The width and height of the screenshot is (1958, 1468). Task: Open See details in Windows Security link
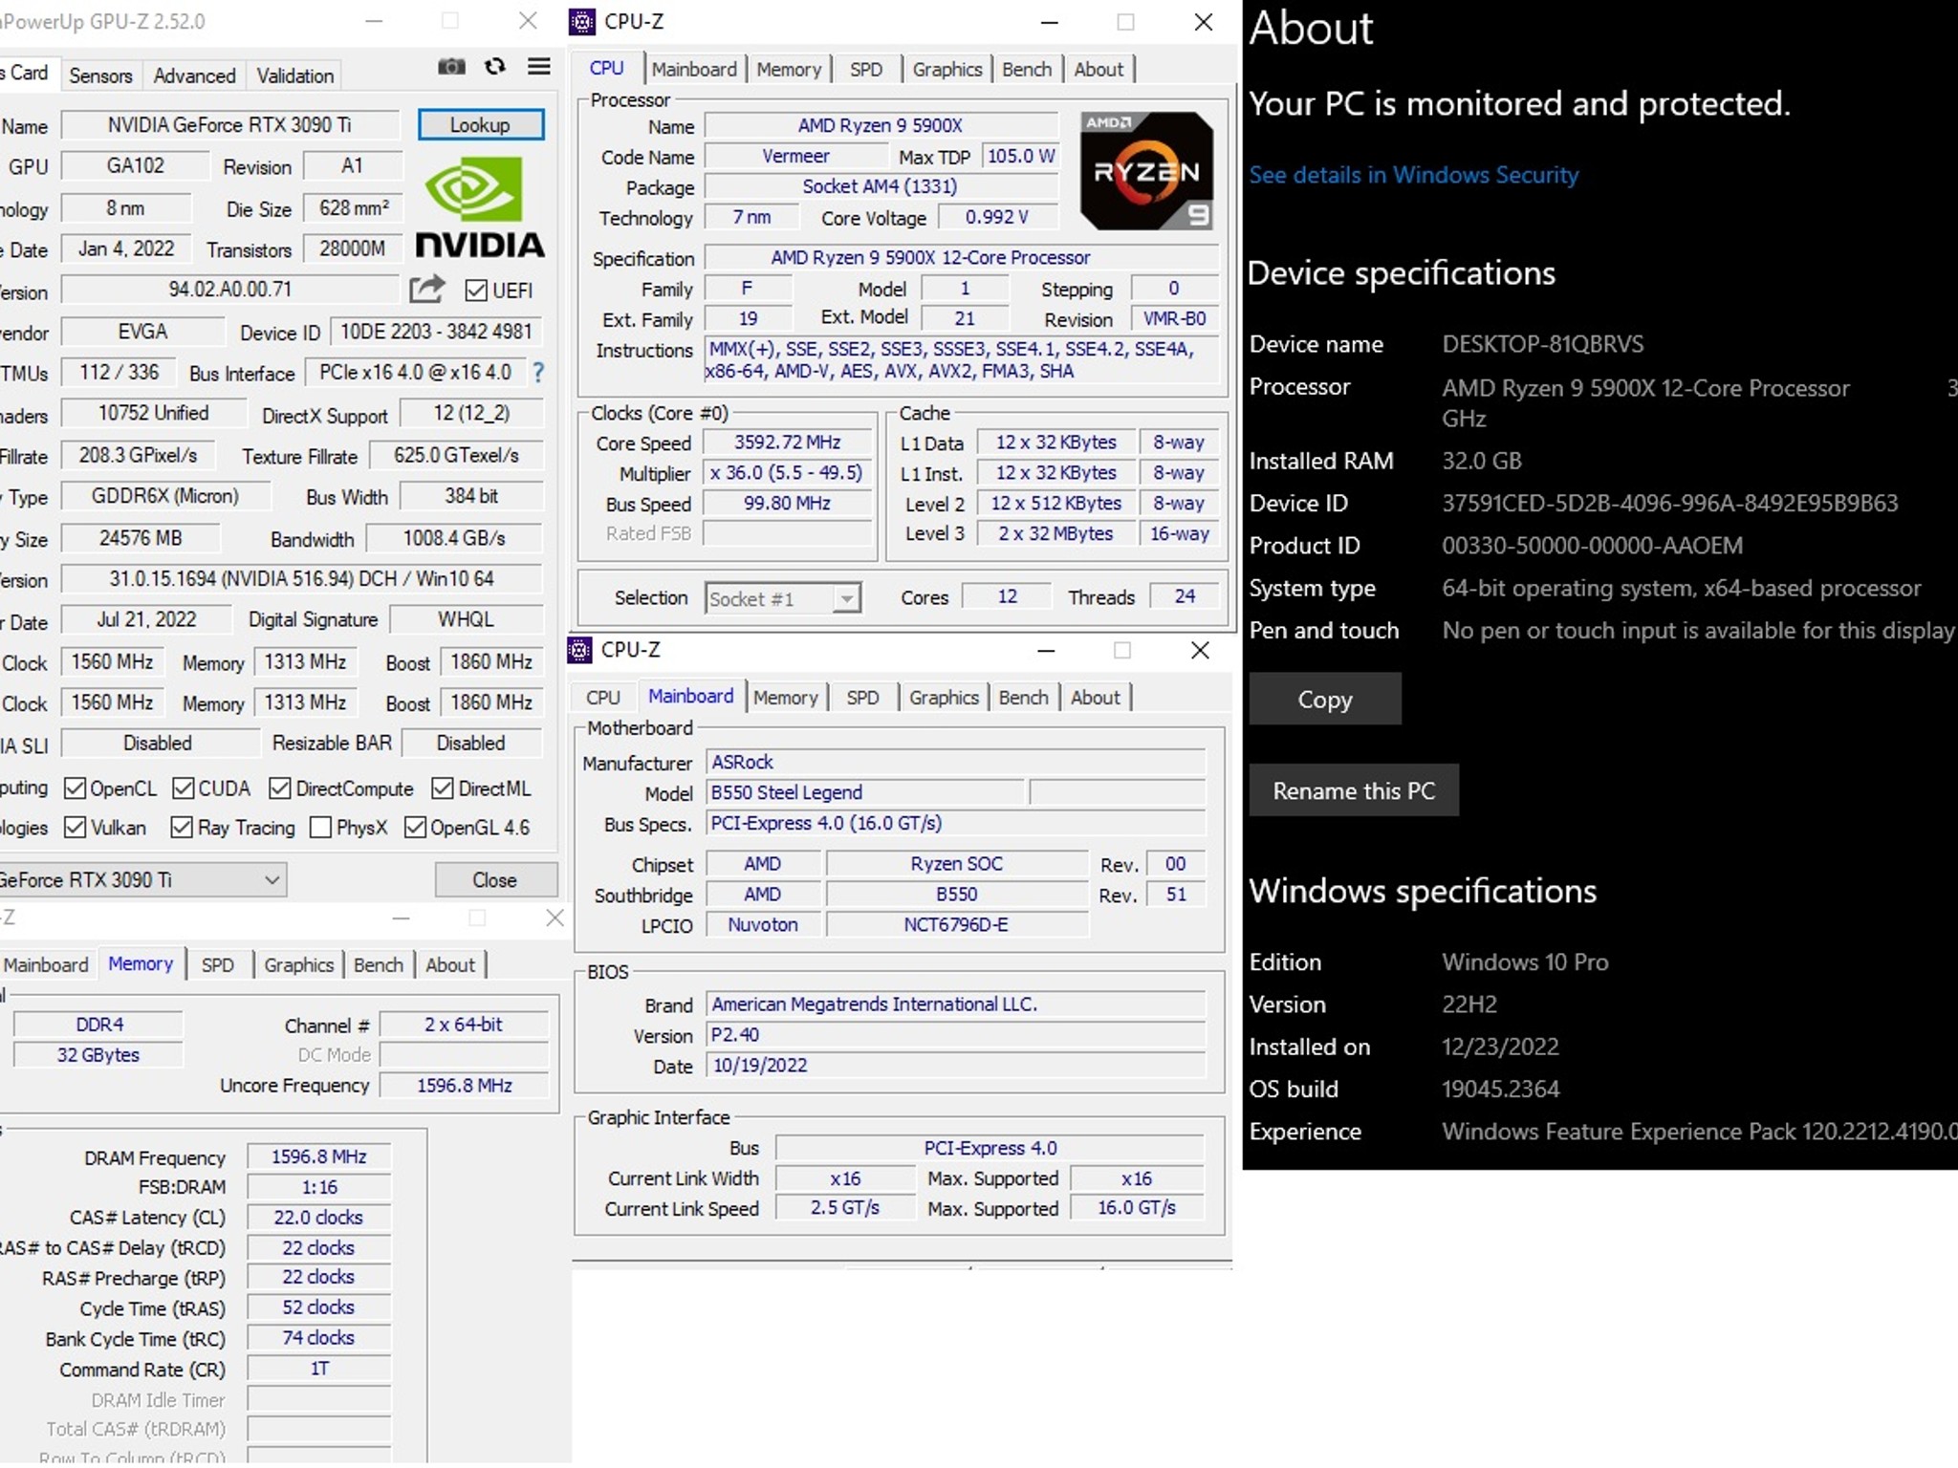point(1413,175)
